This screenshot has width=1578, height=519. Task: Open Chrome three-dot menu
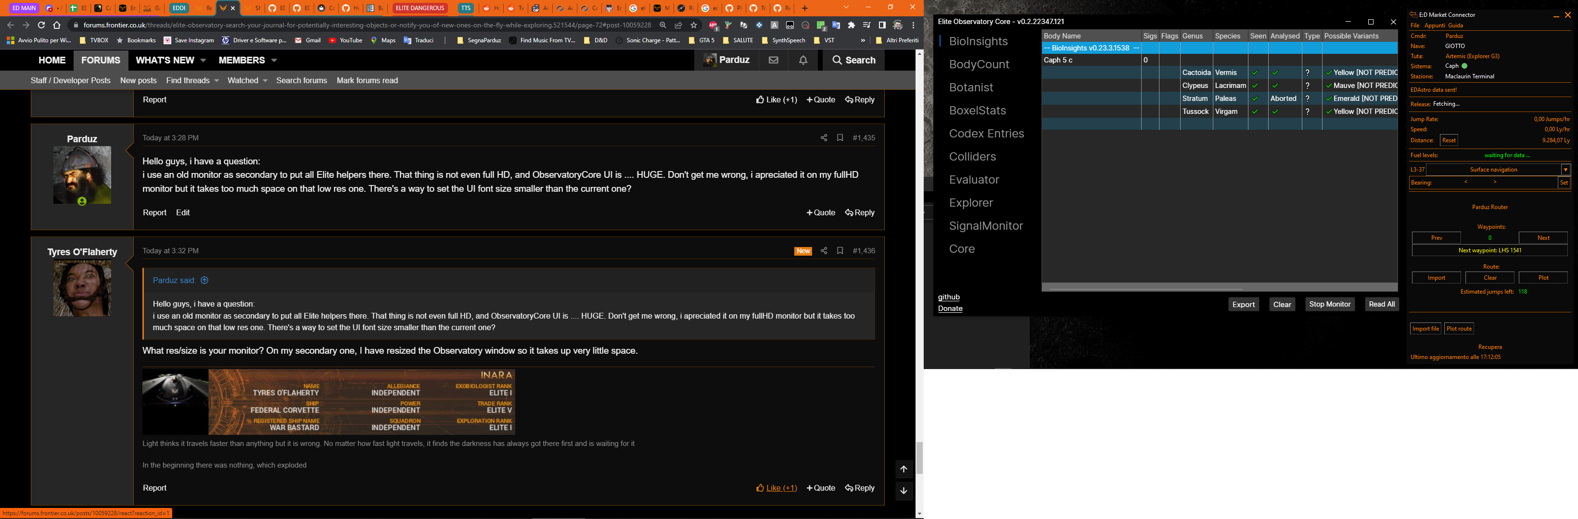(x=913, y=25)
